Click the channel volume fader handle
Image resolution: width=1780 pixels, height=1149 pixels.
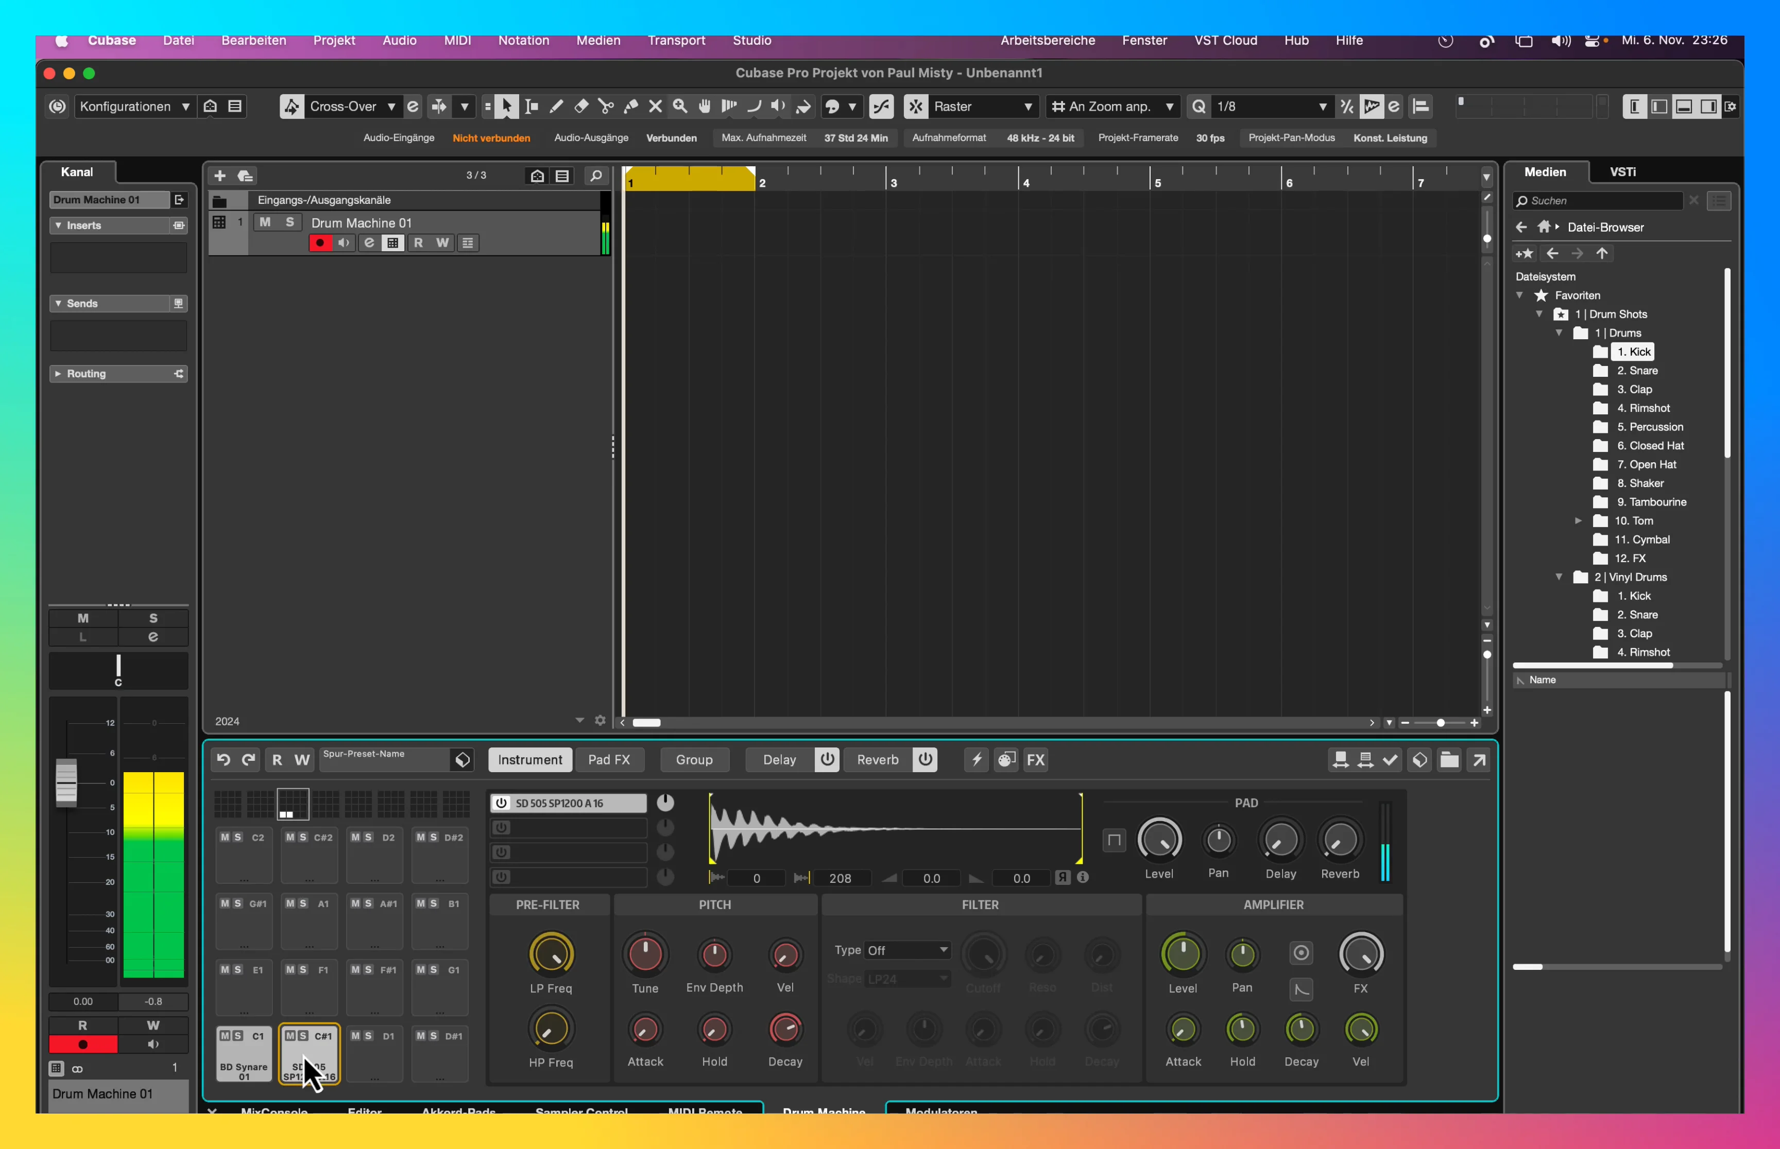tap(66, 782)
